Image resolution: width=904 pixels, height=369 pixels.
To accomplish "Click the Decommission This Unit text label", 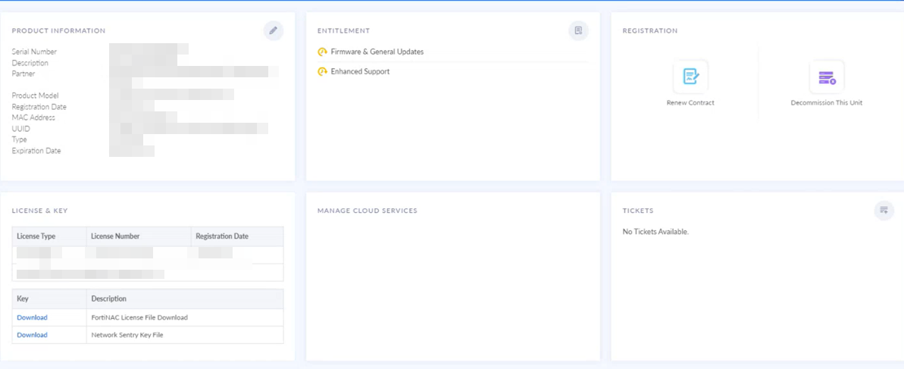I will coord(826,103).
